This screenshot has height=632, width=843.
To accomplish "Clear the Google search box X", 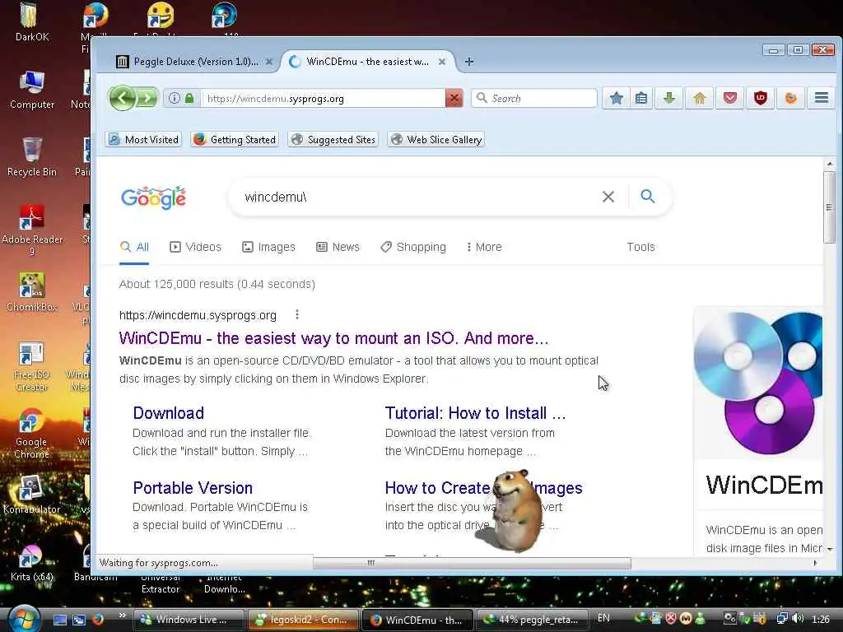I will click(608, 197).
